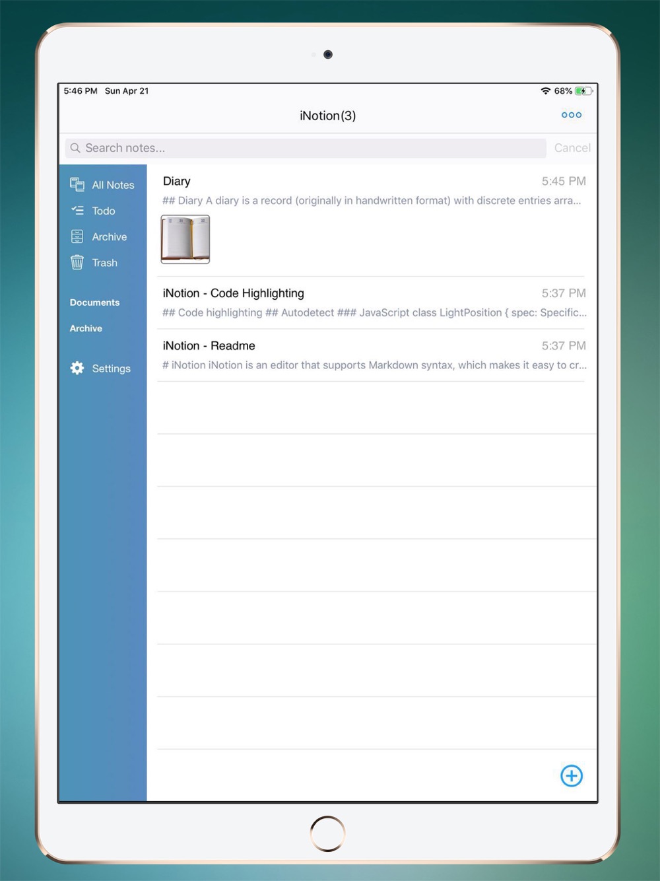This screenshot has width=660, height=881.
Task: Click the All Notes icon in sidebar
Action: (x=77, y=185)
